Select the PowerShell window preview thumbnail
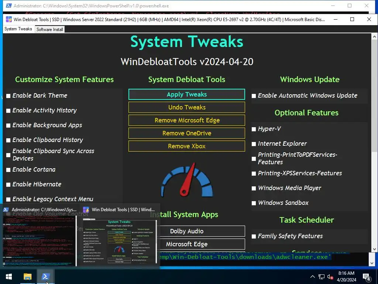378x284 pixels. [39, 241]
